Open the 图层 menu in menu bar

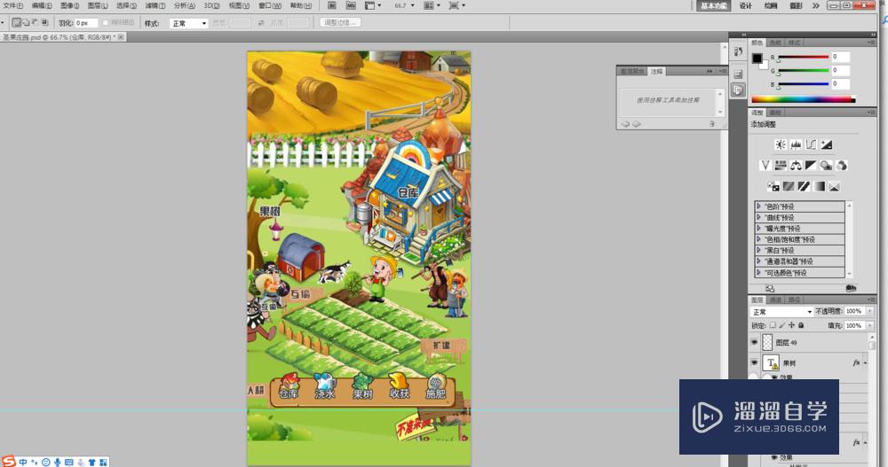[x=97, y=5]
